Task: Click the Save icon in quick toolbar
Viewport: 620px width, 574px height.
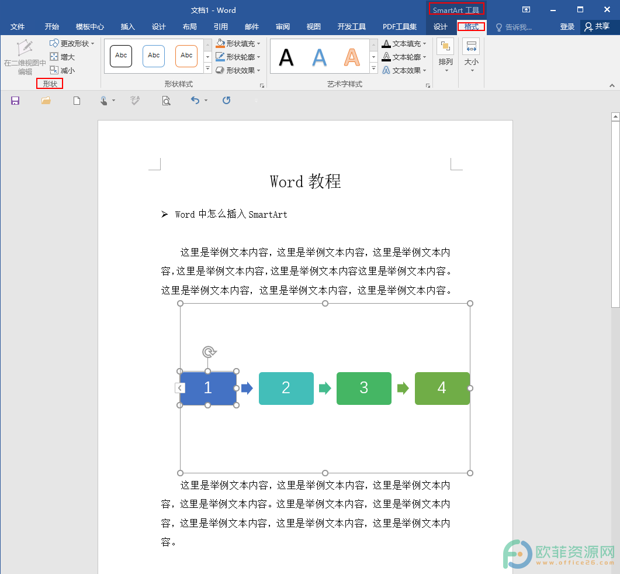Action: [15, 101]
